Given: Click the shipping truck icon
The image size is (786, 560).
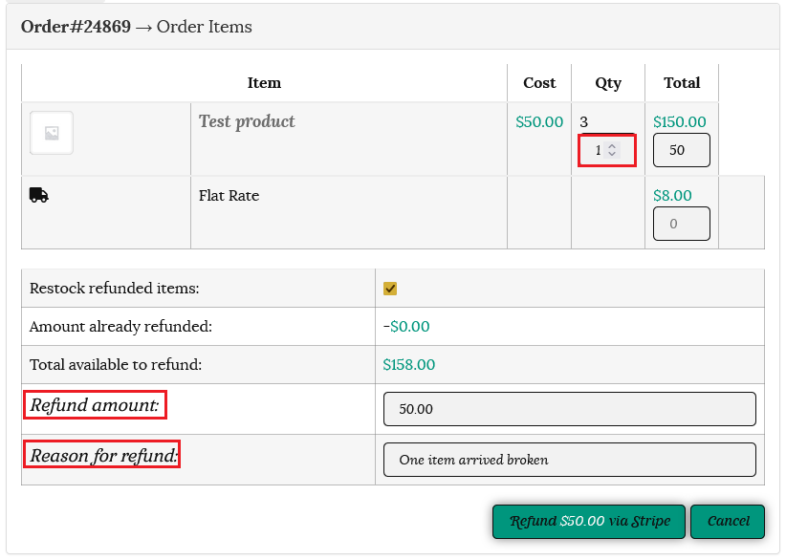Looking at the screenshot, I should (x=39, y=195).
